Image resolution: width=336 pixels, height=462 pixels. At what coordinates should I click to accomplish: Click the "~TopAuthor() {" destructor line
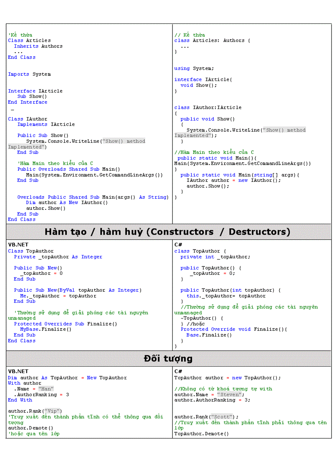click(202, 318)
